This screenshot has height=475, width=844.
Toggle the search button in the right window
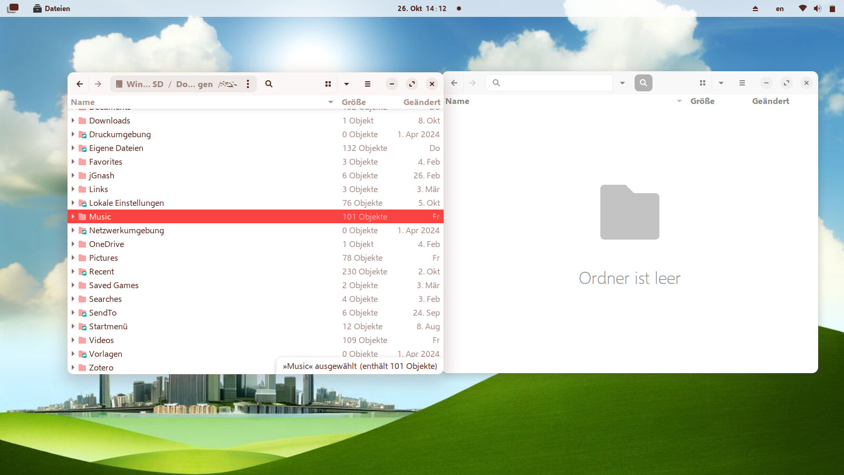643,83
